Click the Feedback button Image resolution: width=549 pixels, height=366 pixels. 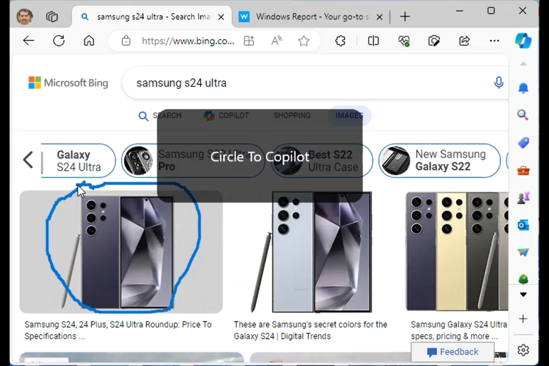tap(452, 352)
